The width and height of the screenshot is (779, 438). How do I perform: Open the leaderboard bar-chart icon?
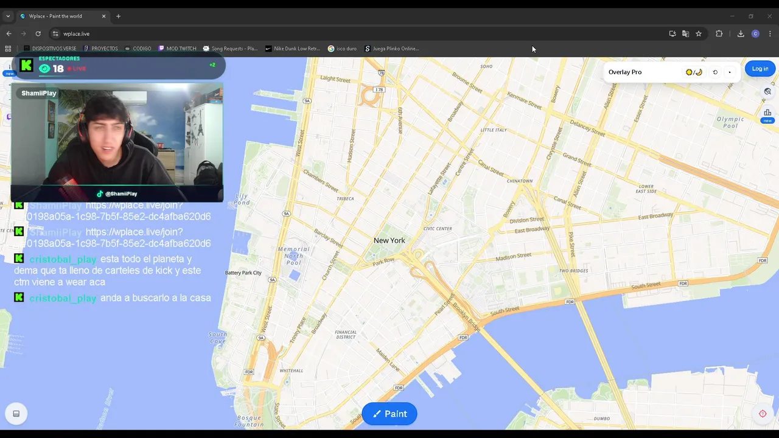[767, 113]
